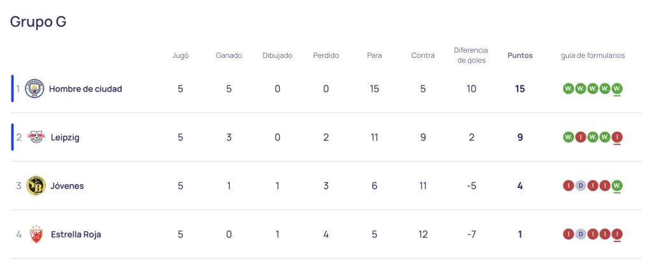
Task: Click the Grupo G heading
Action: 38,22
